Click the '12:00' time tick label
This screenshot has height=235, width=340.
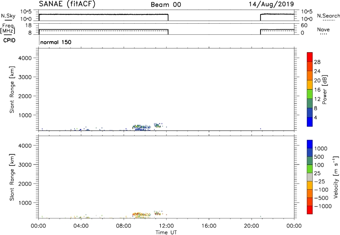[x=166, y=226]
